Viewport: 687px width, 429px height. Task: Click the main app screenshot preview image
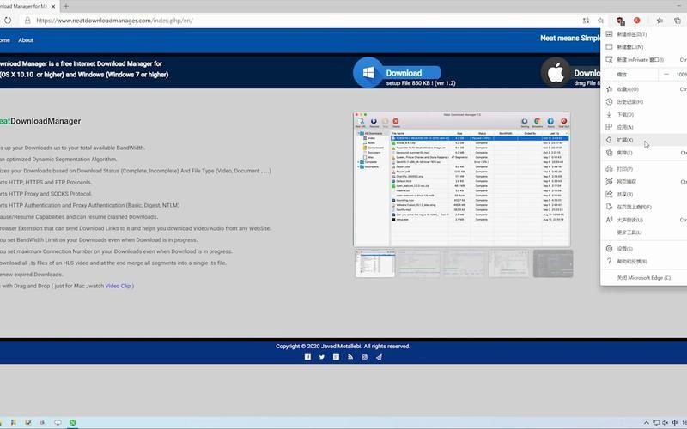462,179
